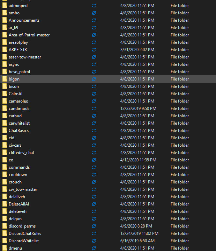The width and height of the screenshot is (216, 251).
Task: Click the sync status icon for DeleteAllAI
Action: [x=94, y=204]
